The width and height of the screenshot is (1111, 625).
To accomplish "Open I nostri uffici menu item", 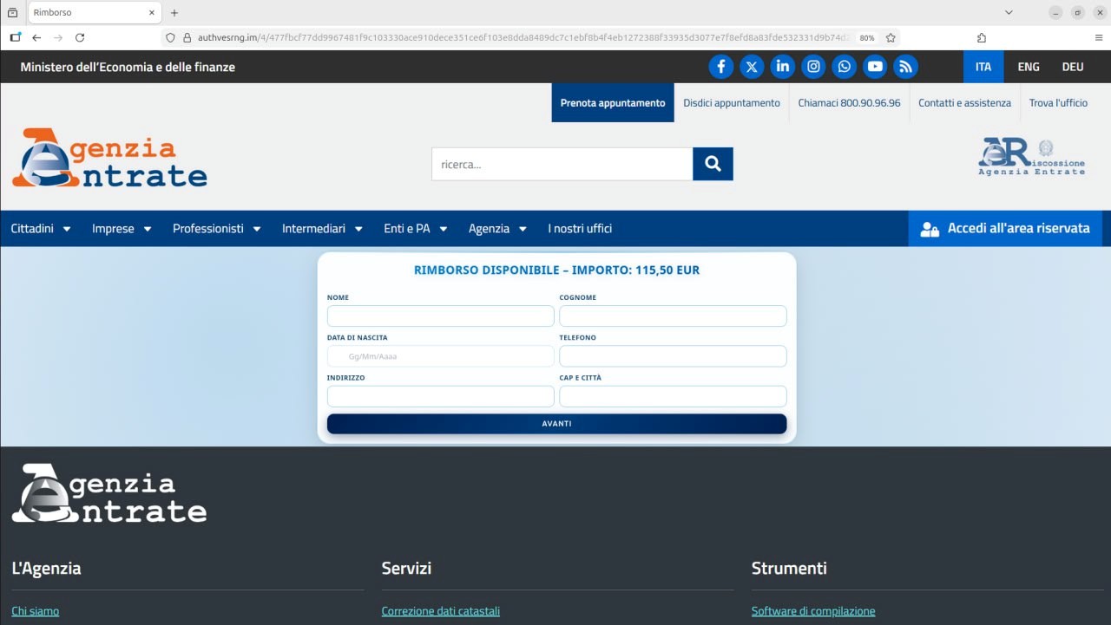I will (x=580, y=229).
